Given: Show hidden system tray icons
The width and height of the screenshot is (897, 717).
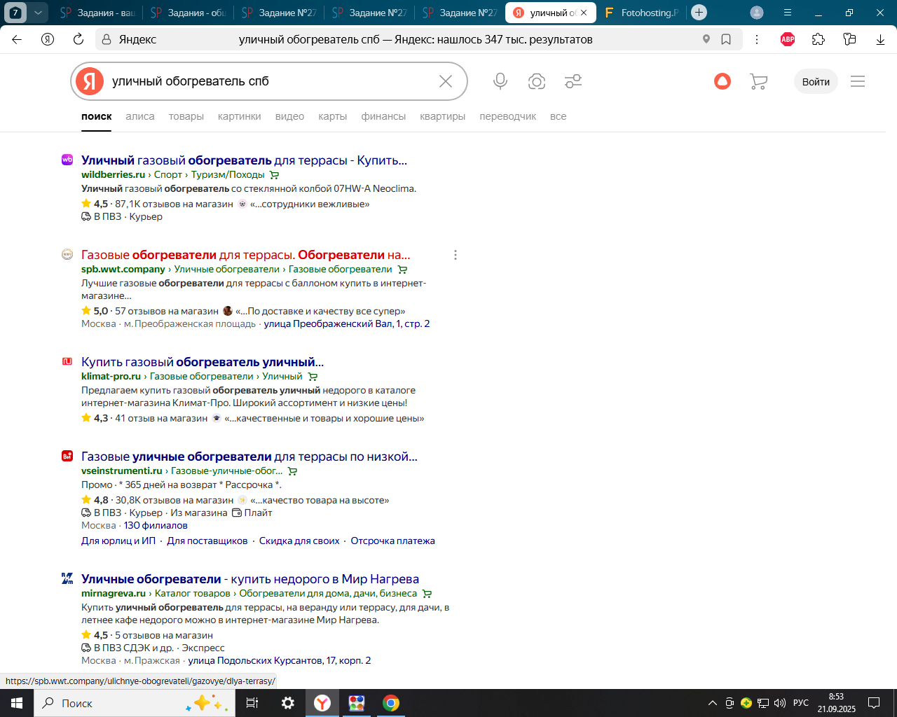Looking at the screenshot, I should click(x=713, y=703).
